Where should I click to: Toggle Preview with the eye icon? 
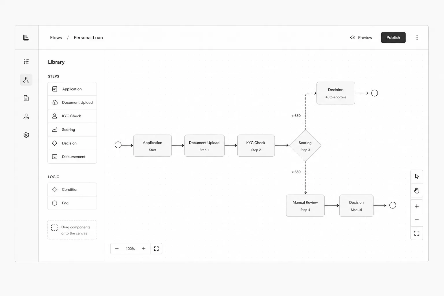(x=361, y=38)
